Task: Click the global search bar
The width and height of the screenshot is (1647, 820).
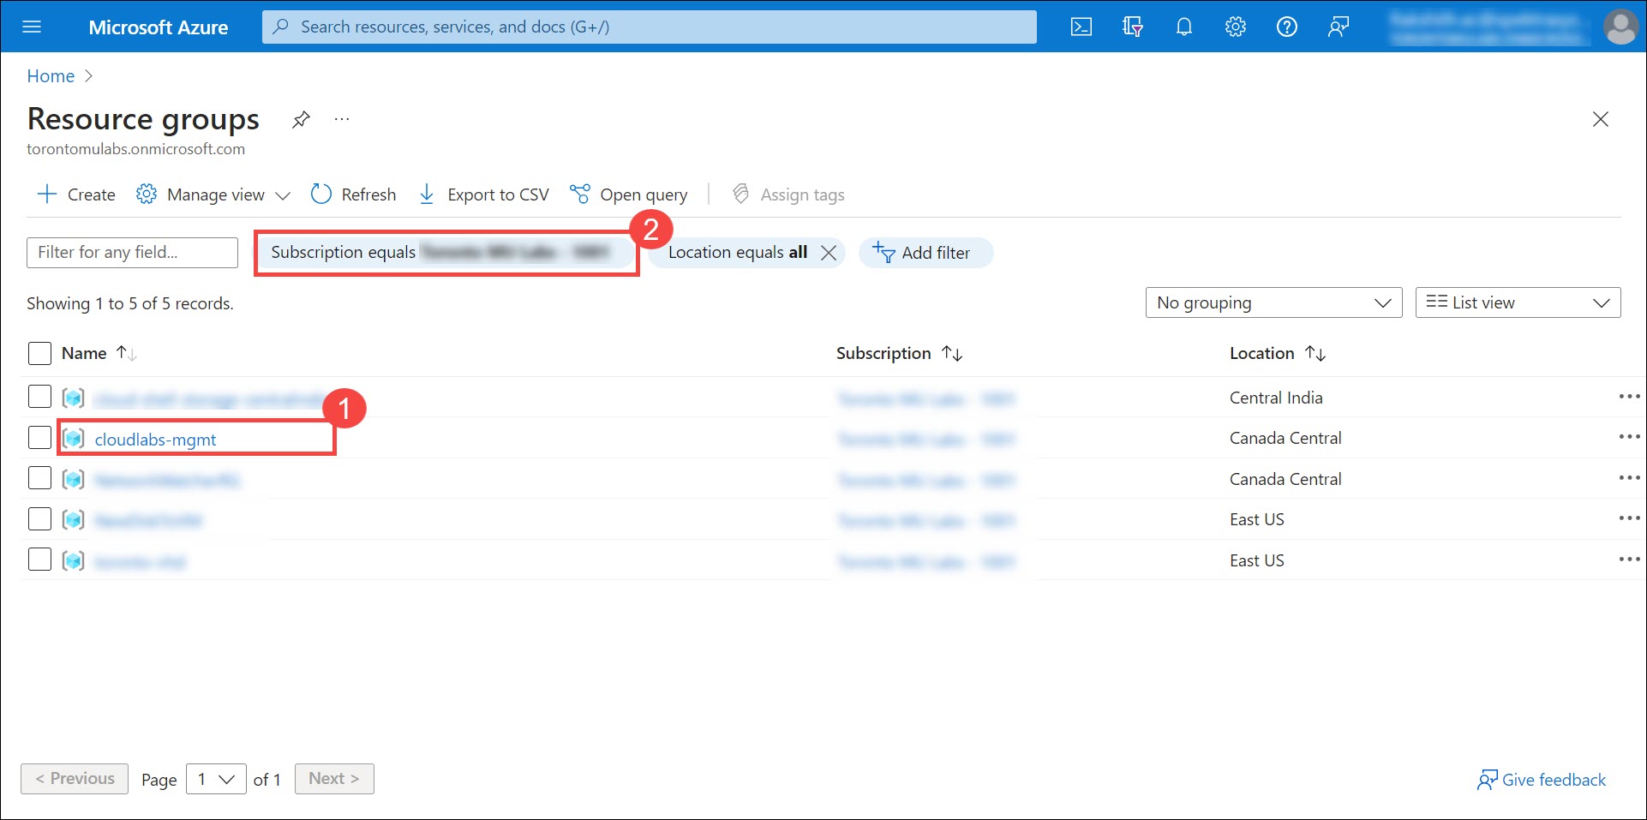Action: pos(650,27)
